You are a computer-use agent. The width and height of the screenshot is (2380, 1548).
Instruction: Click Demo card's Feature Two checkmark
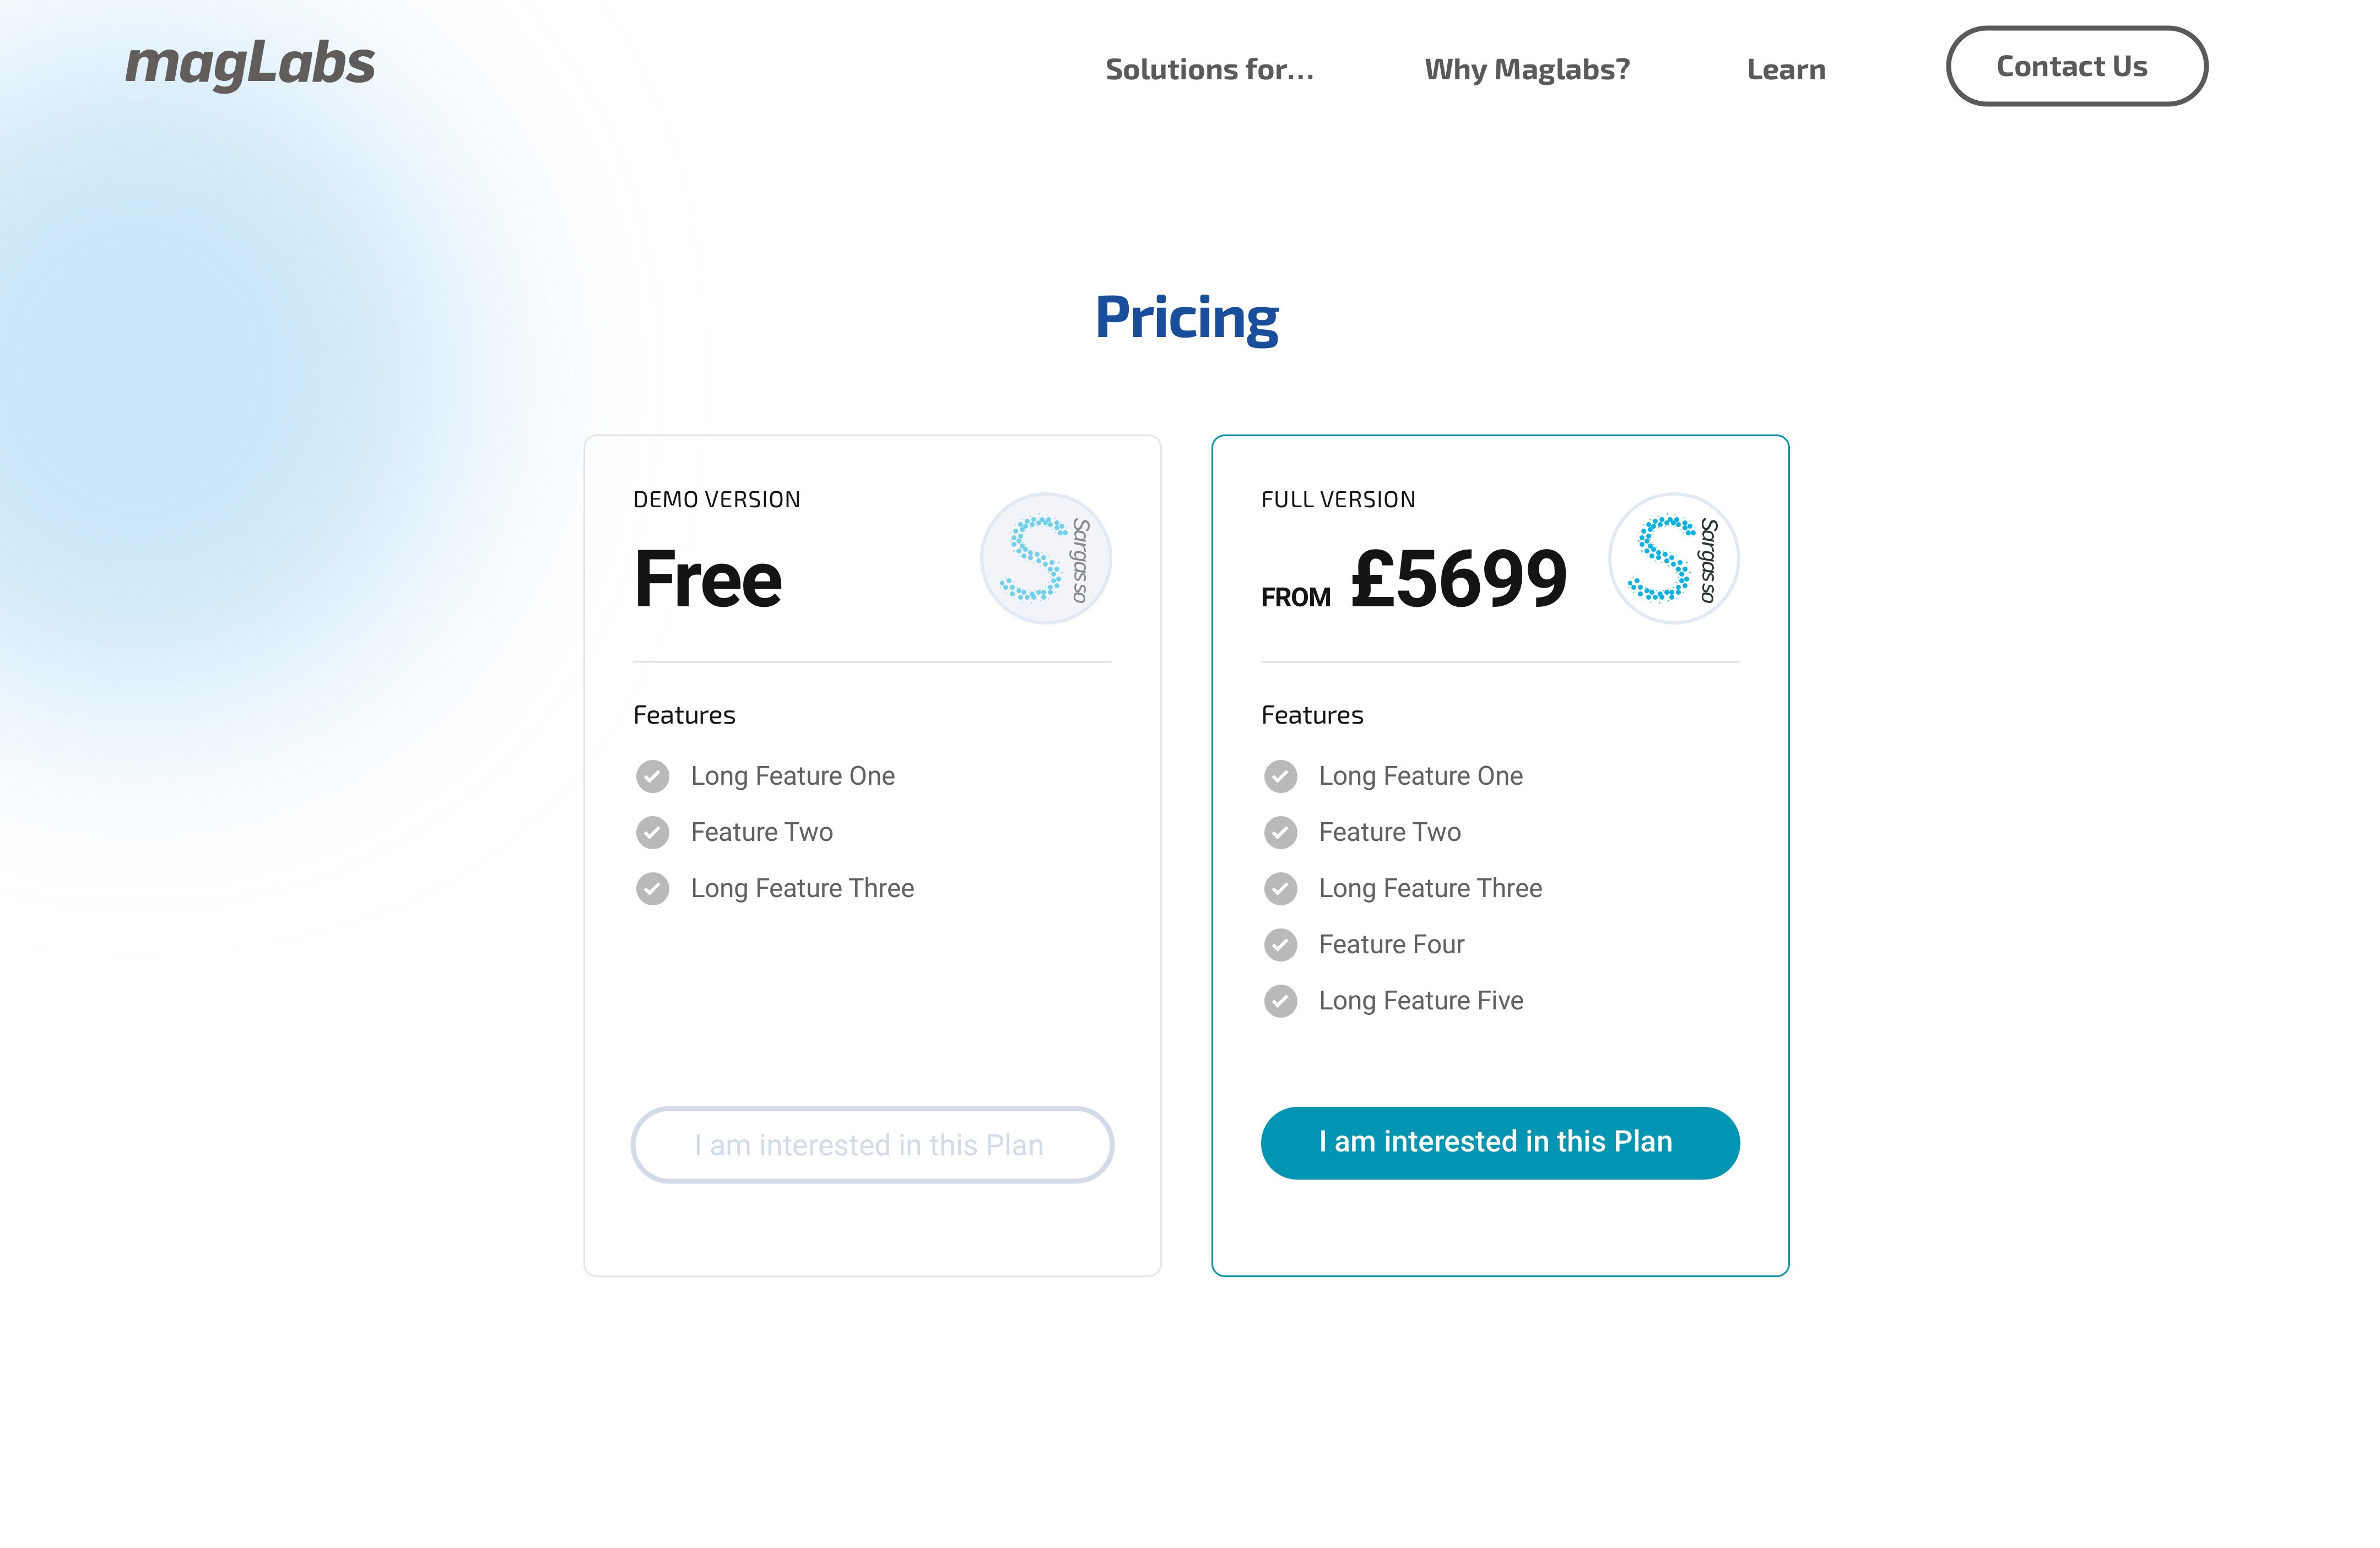(x=652, y=833)
